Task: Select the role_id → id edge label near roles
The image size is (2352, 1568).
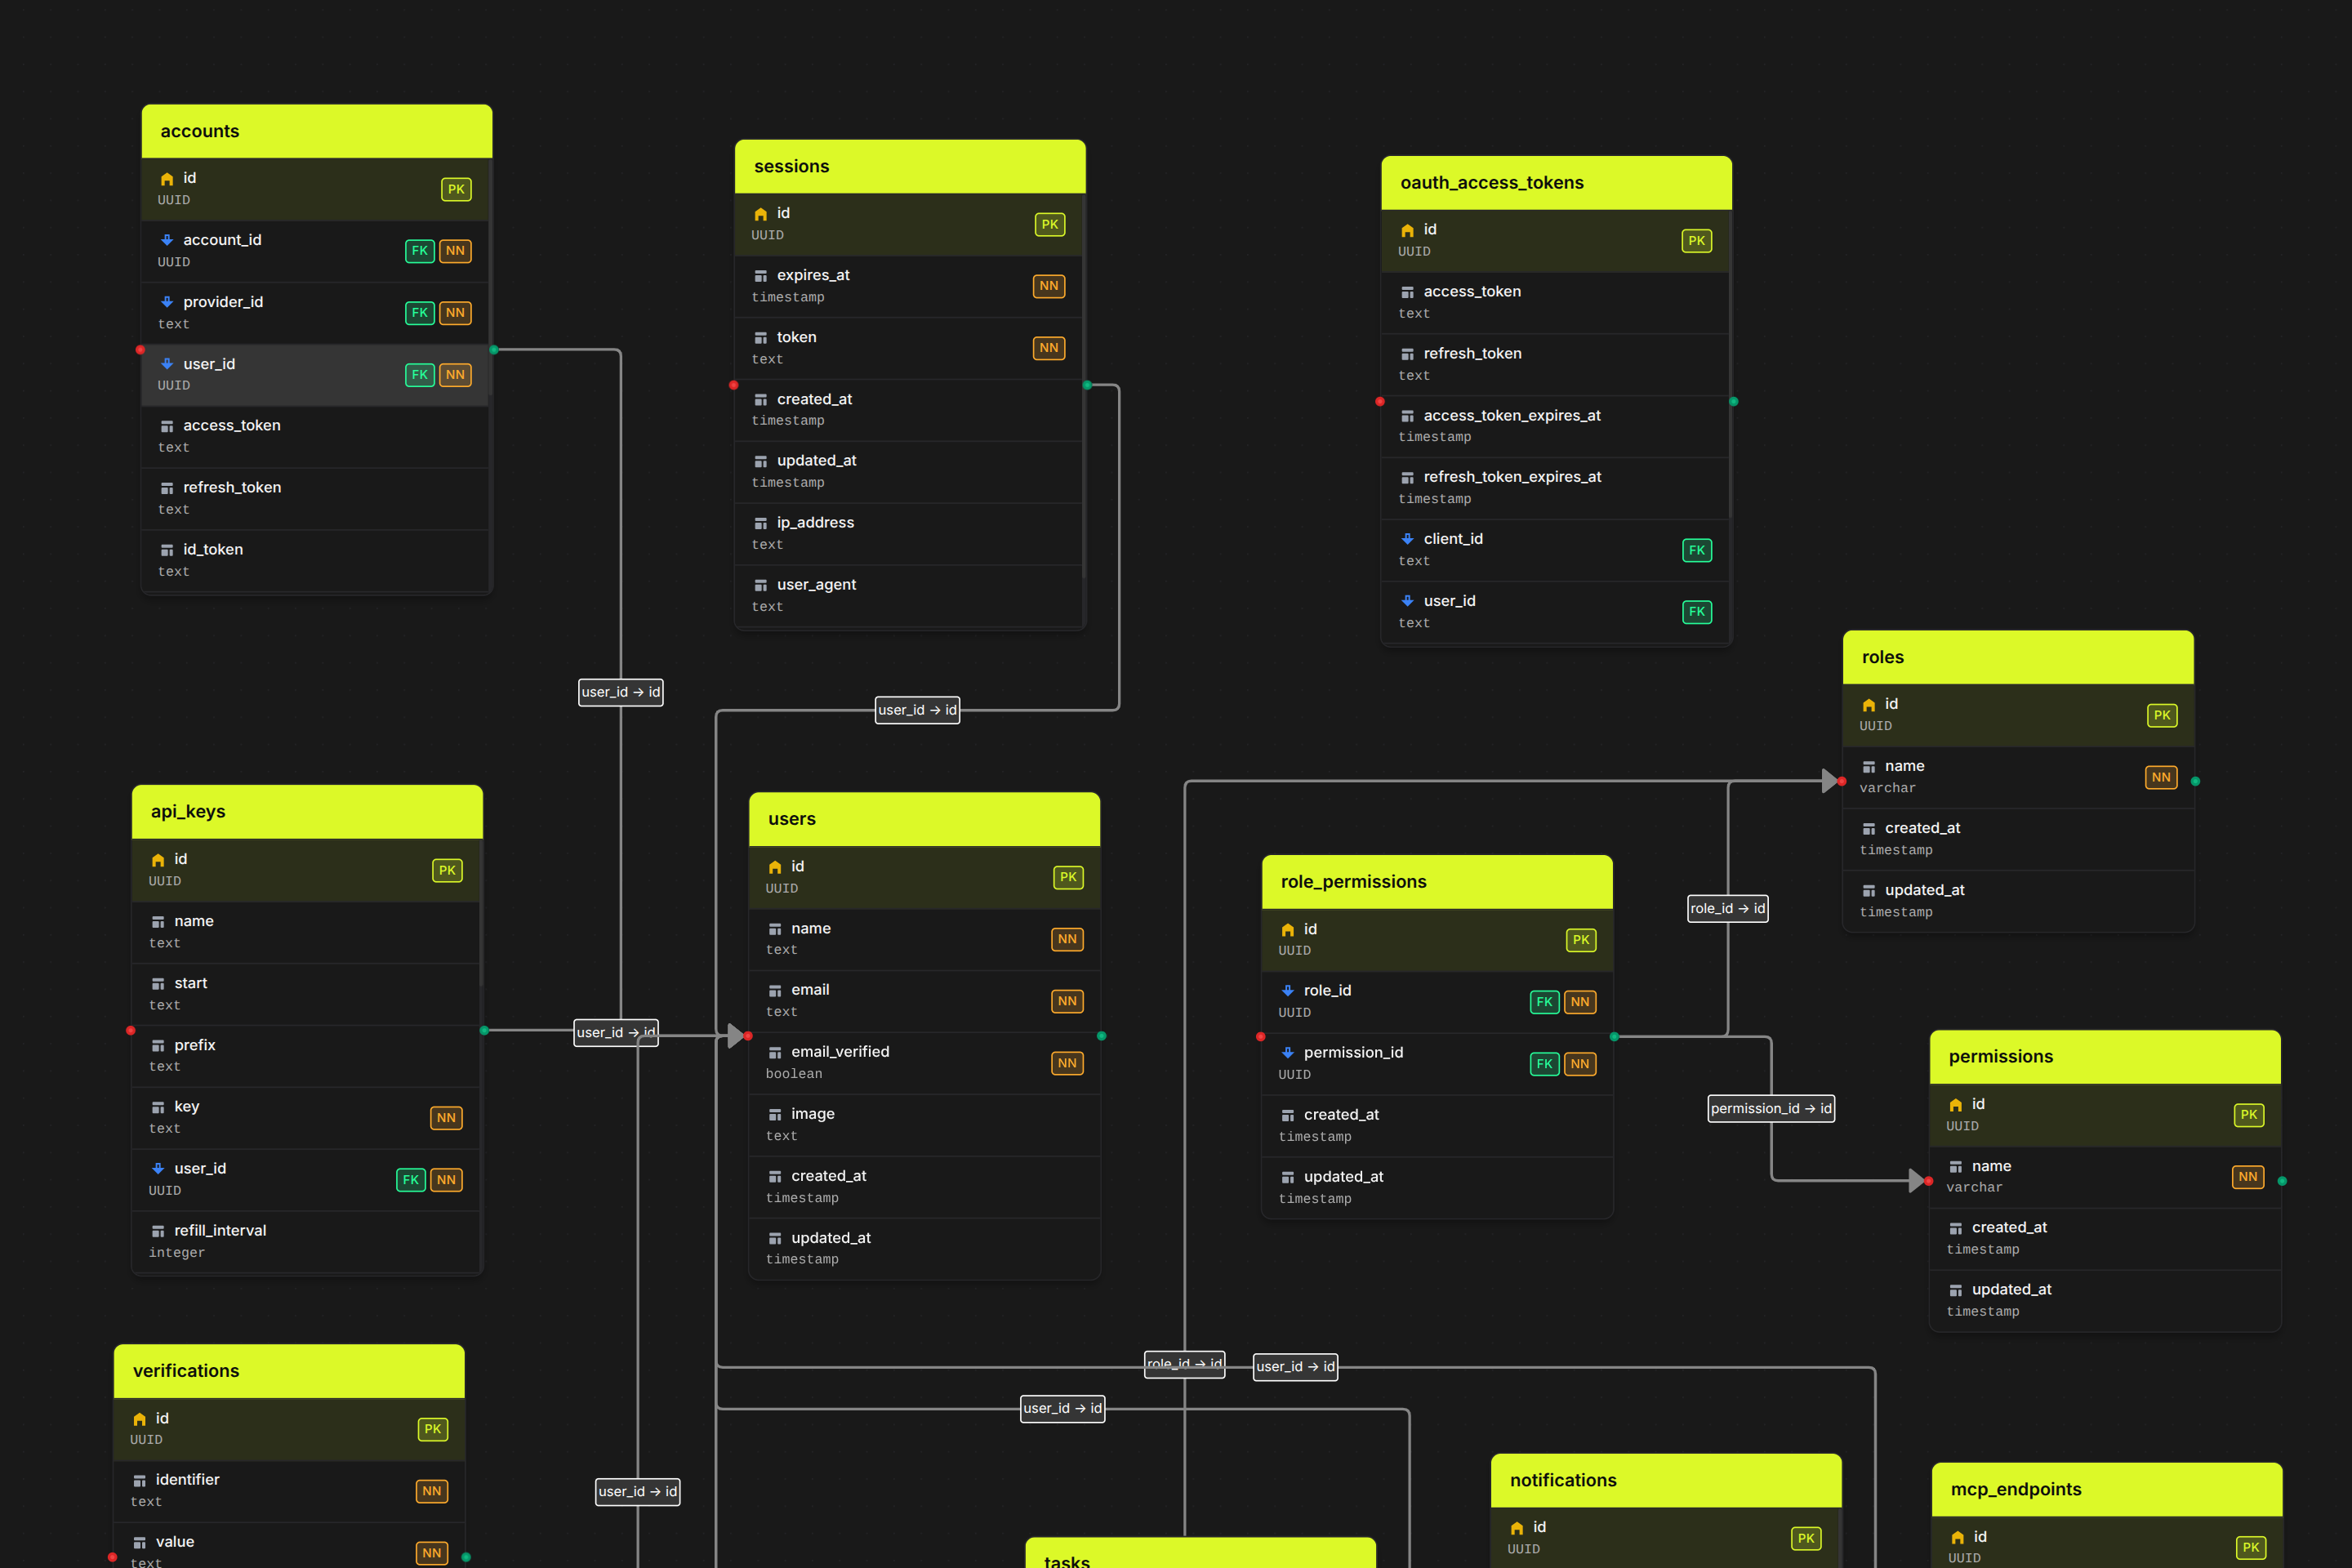Action: click(1727, 908)
